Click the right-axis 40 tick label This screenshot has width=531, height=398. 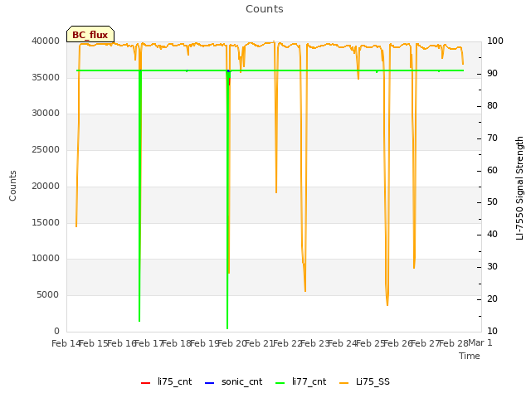click(x=492, y=234)
